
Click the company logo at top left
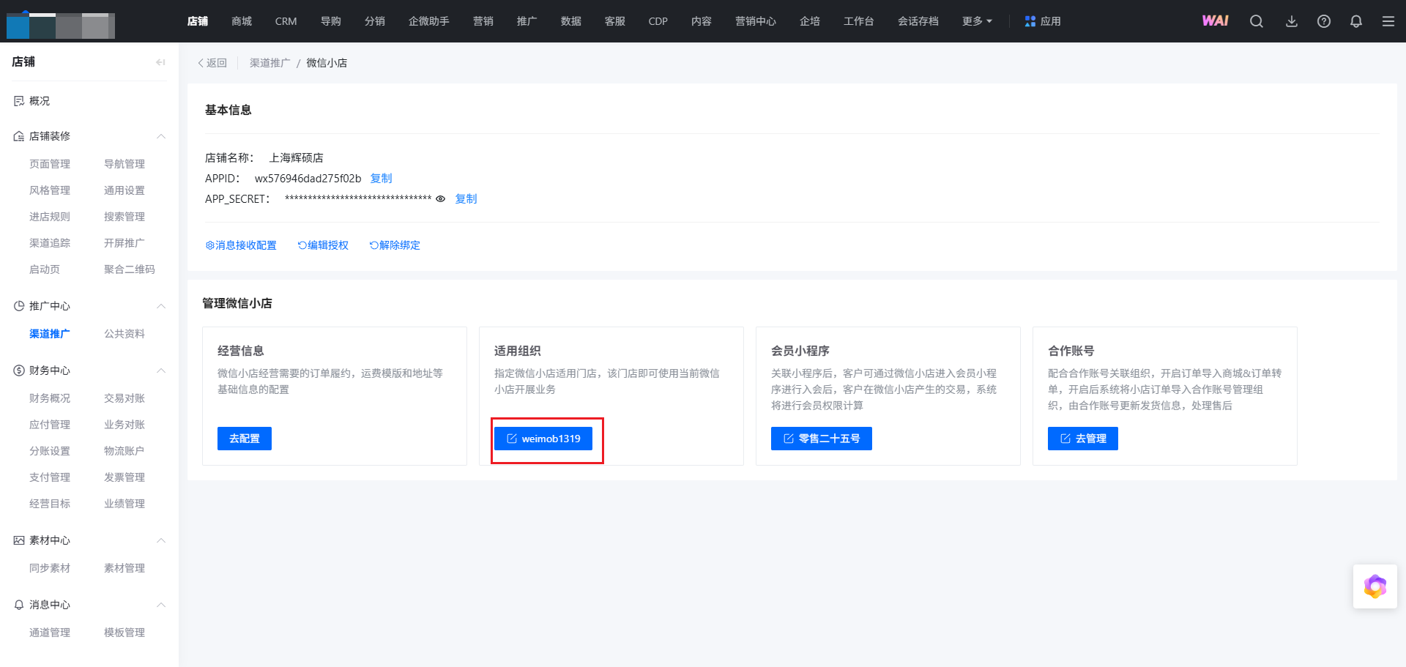[x=61, y=25]
